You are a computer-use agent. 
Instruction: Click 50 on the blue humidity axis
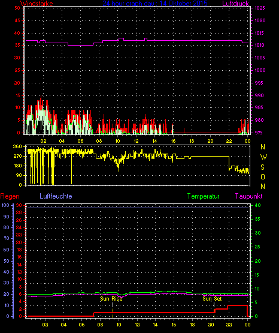7,261
